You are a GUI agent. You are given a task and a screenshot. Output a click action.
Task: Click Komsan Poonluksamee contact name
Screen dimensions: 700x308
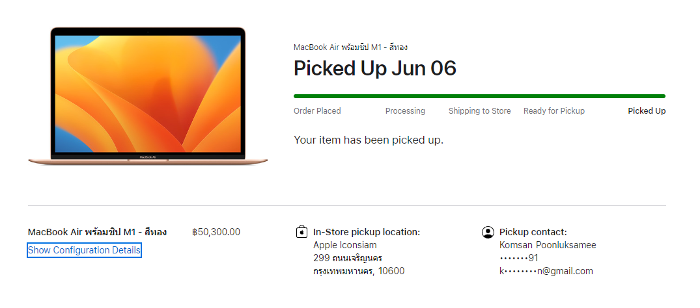click(547, 245)
